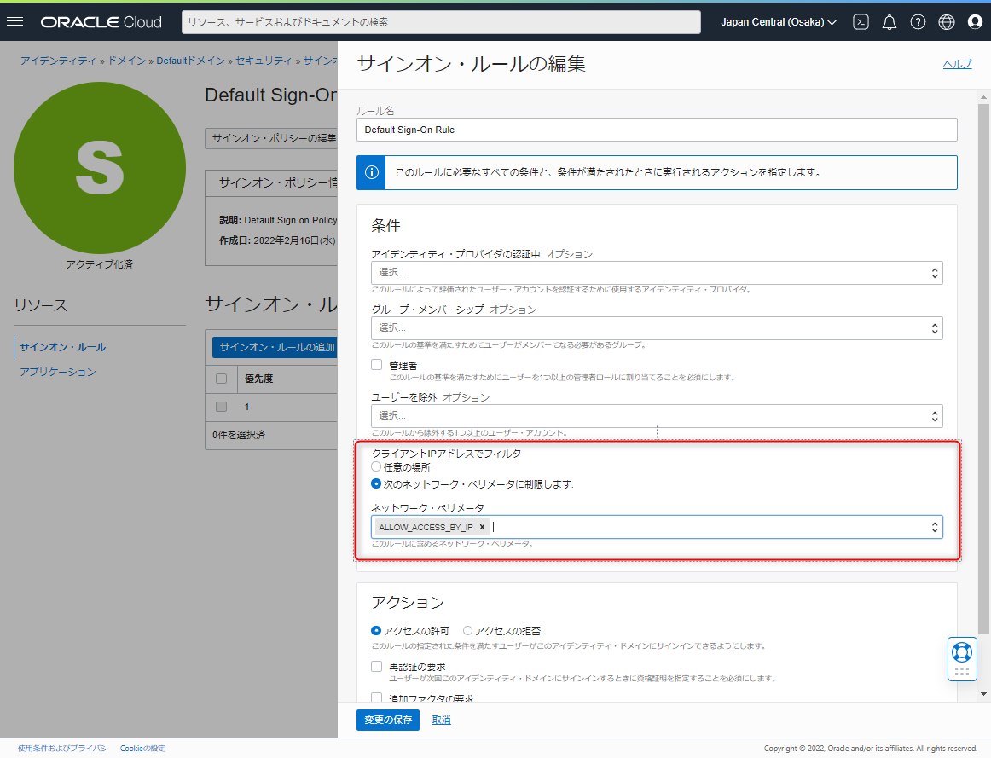The image size is (991, 758).
Task: Click the 取消 cancel link
Action: (441, 720)
